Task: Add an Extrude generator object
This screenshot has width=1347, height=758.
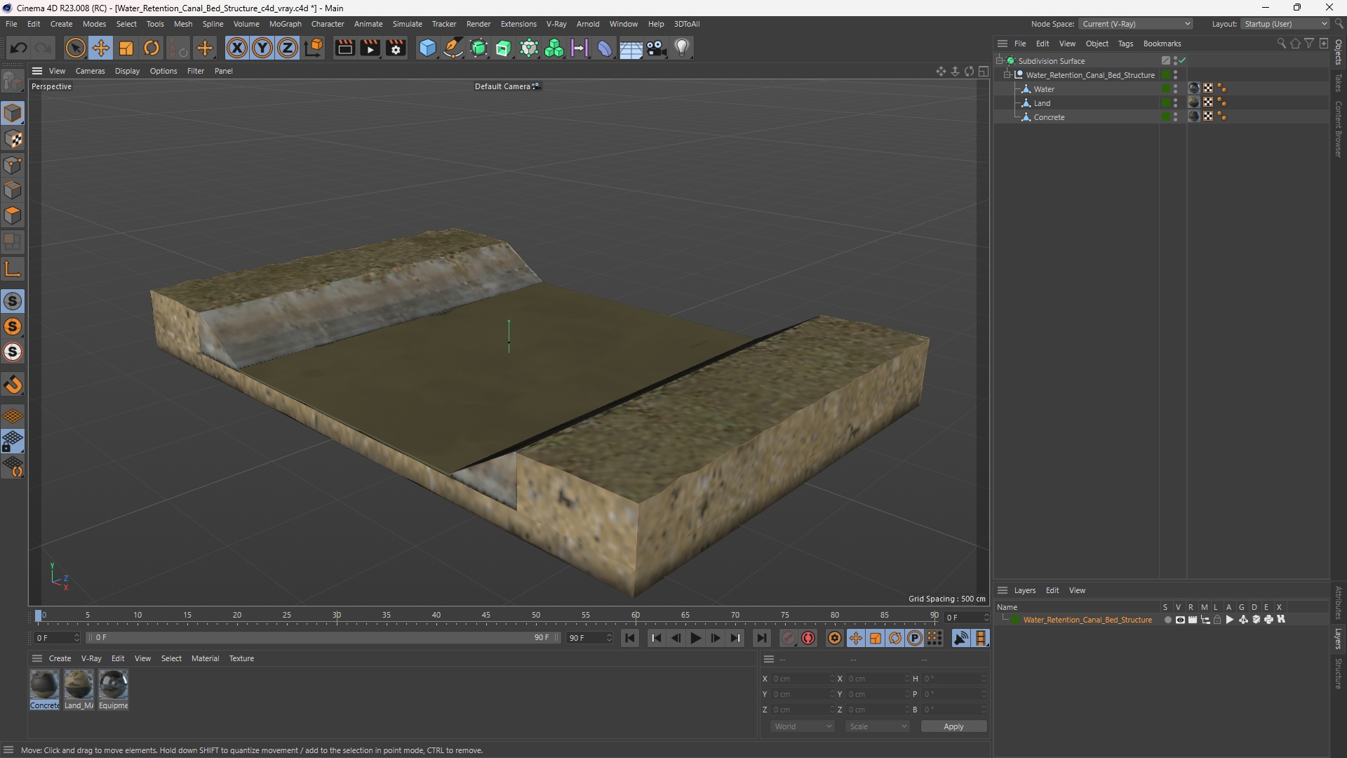Action: coord(504,48)
